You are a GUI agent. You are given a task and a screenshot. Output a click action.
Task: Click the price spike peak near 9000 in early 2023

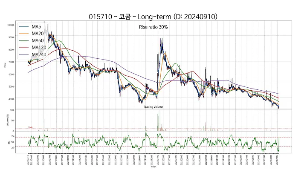160,39
